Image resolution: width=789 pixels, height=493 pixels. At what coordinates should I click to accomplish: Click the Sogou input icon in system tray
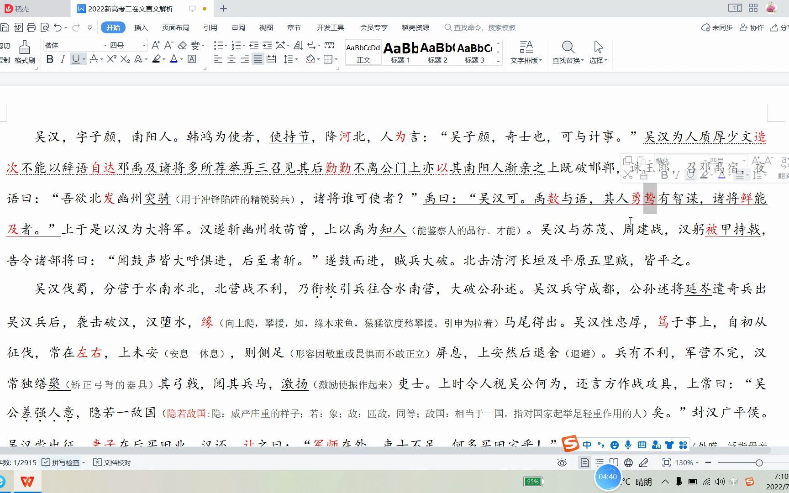click(x=750, y=482)
